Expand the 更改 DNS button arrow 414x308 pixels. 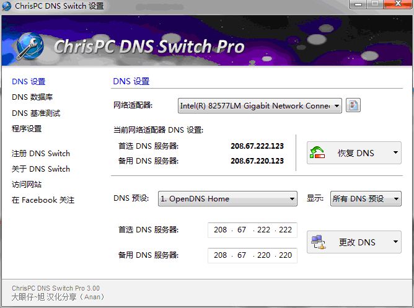pos(395,242)
